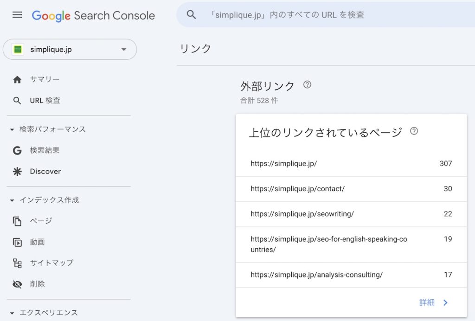
Task: Collapse the エクスペリエンス section
Action: 12,313
